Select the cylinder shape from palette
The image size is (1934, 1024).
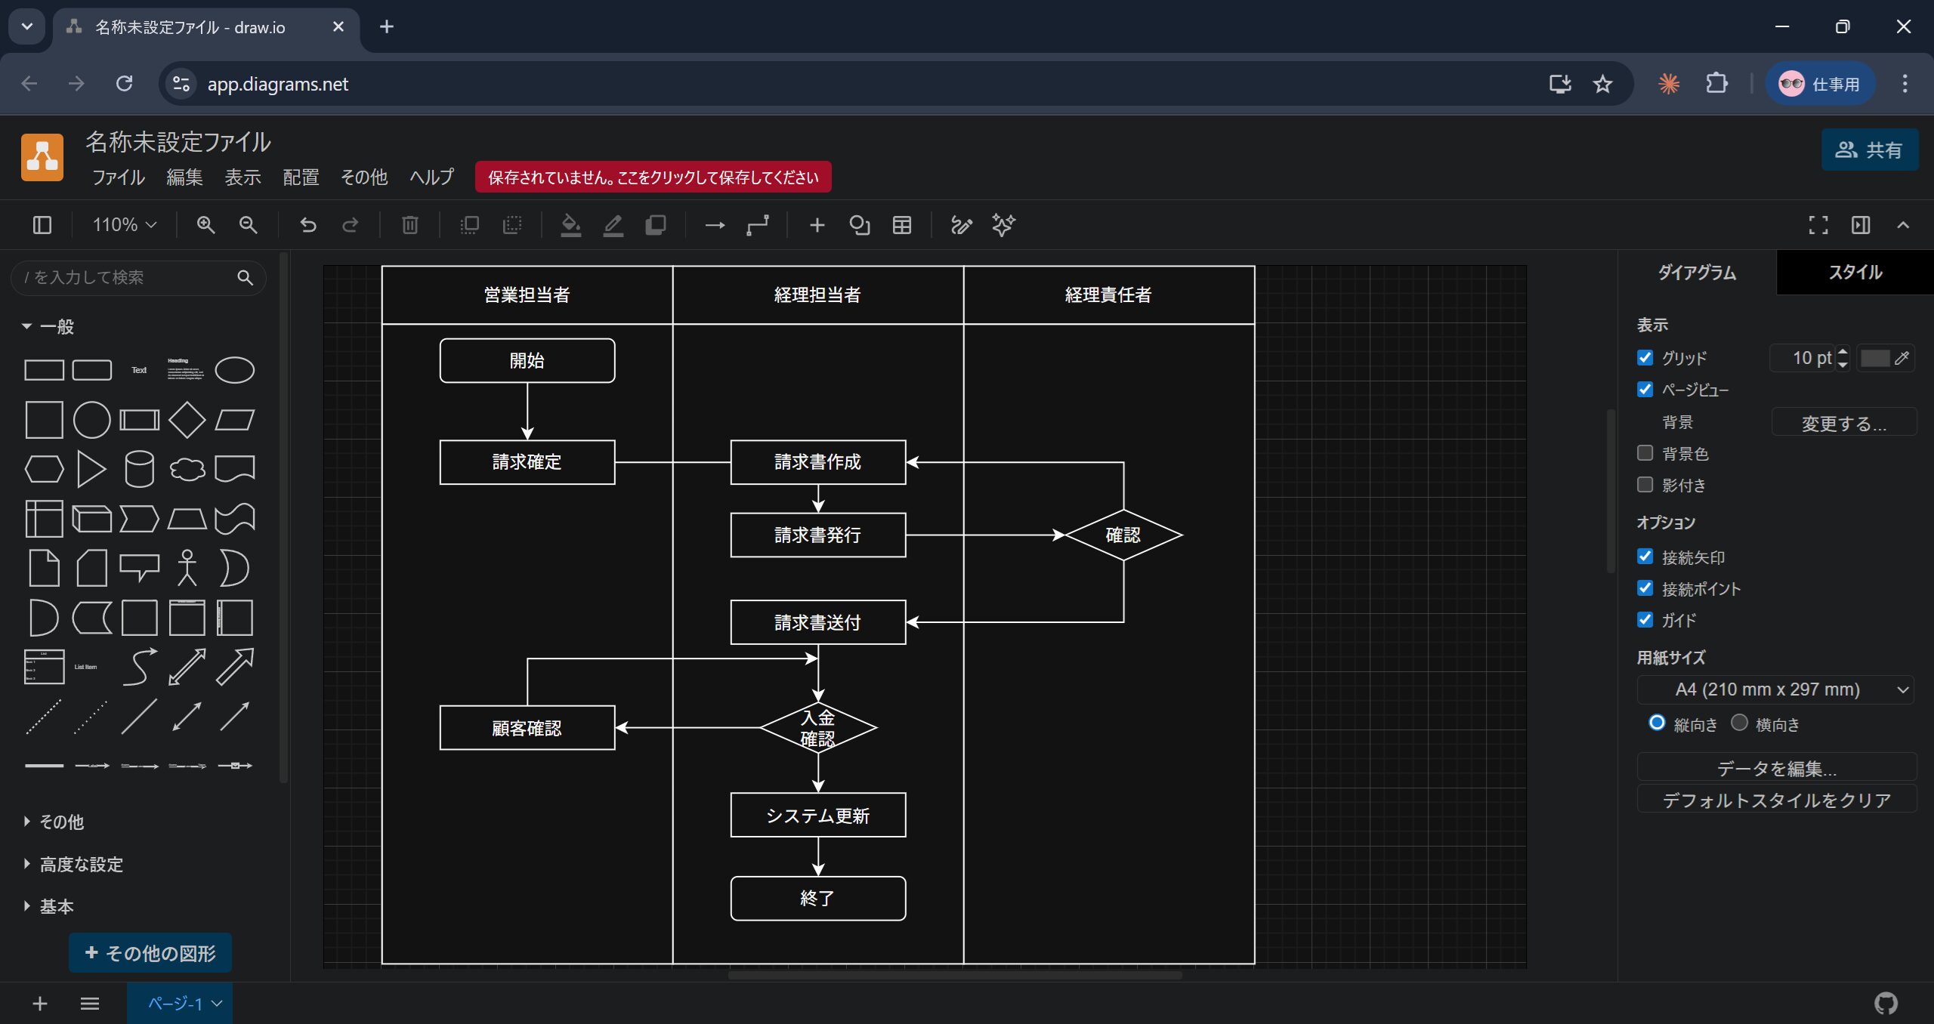[139, 469]
